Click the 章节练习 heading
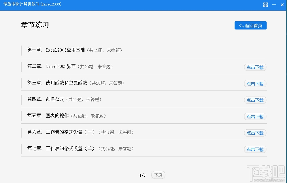The width and height of the screenshot is (287, 183). [35, 25]
